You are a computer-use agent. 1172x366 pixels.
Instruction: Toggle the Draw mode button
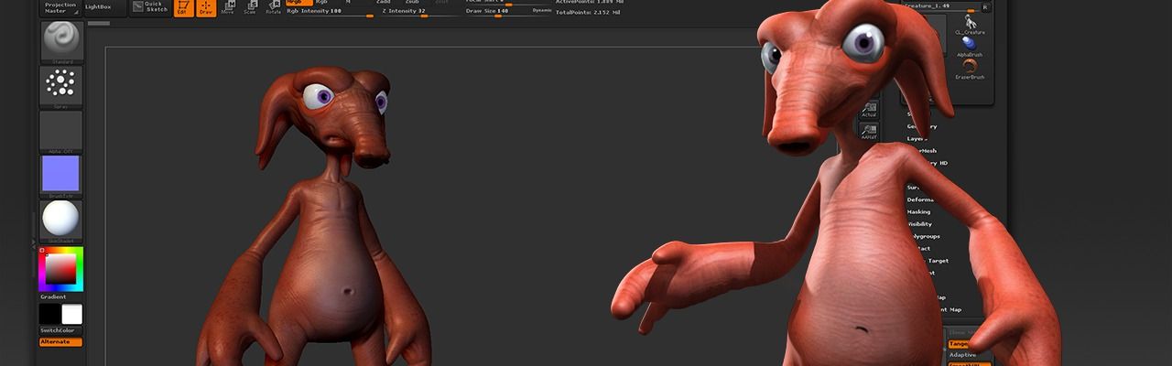click(x=206, y=8)
